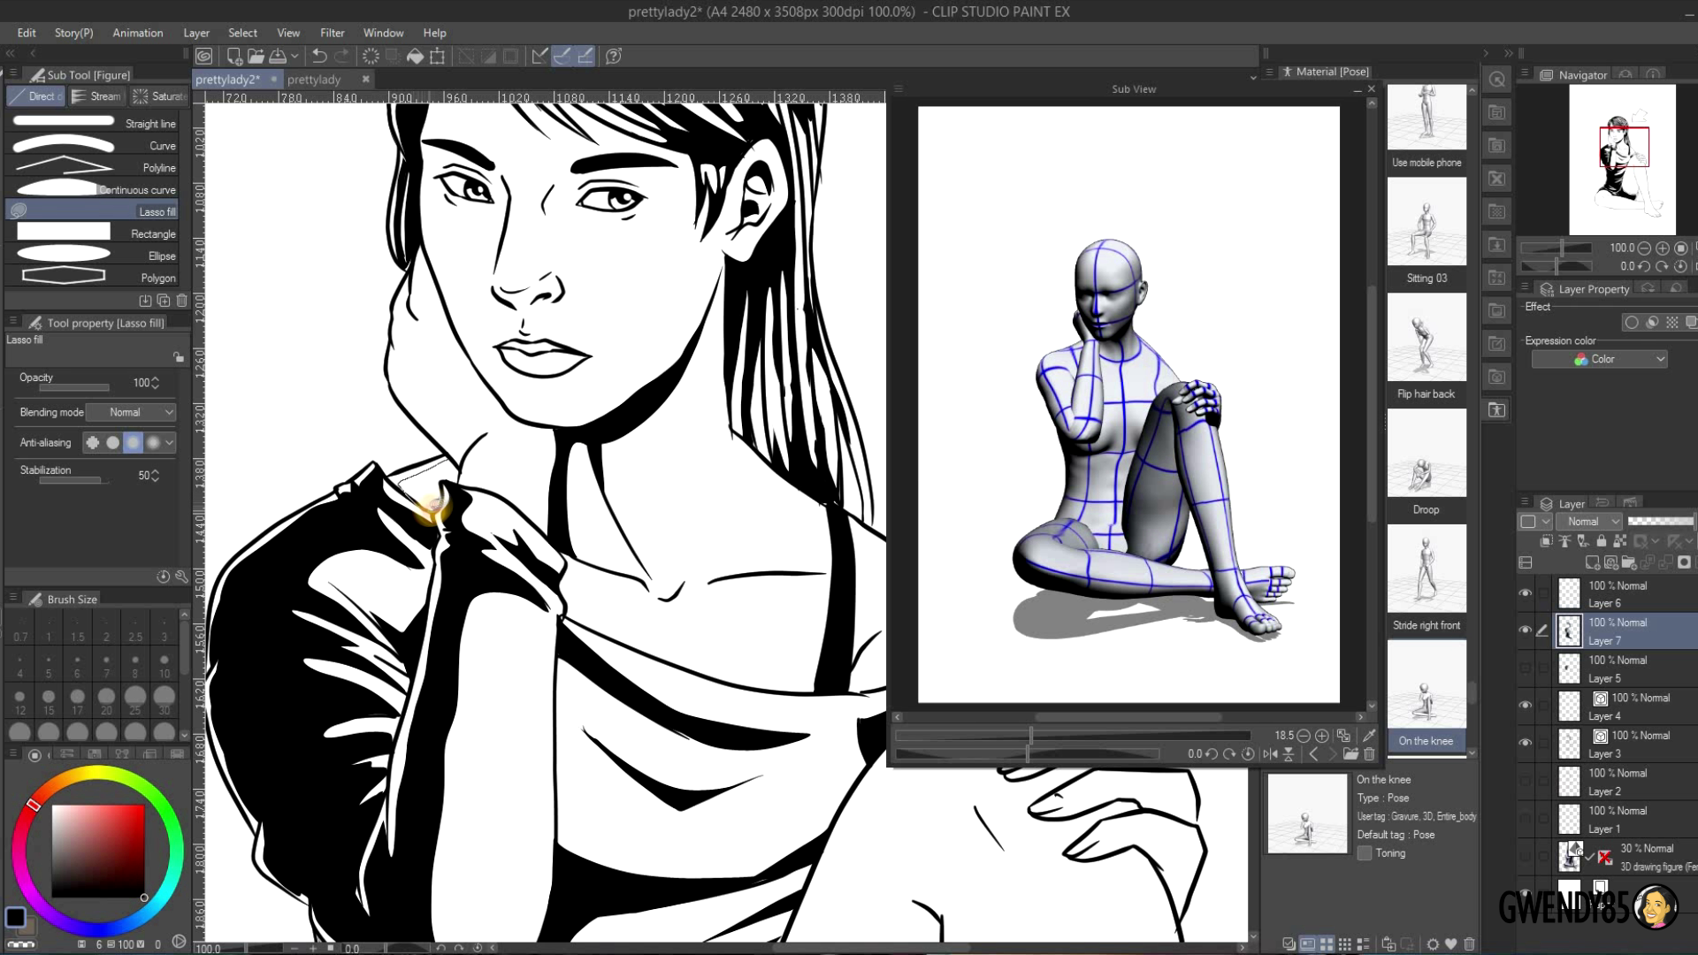
Task: Click the tool Opacity slider
Action: pyautogui.click(x=74, y=387)
